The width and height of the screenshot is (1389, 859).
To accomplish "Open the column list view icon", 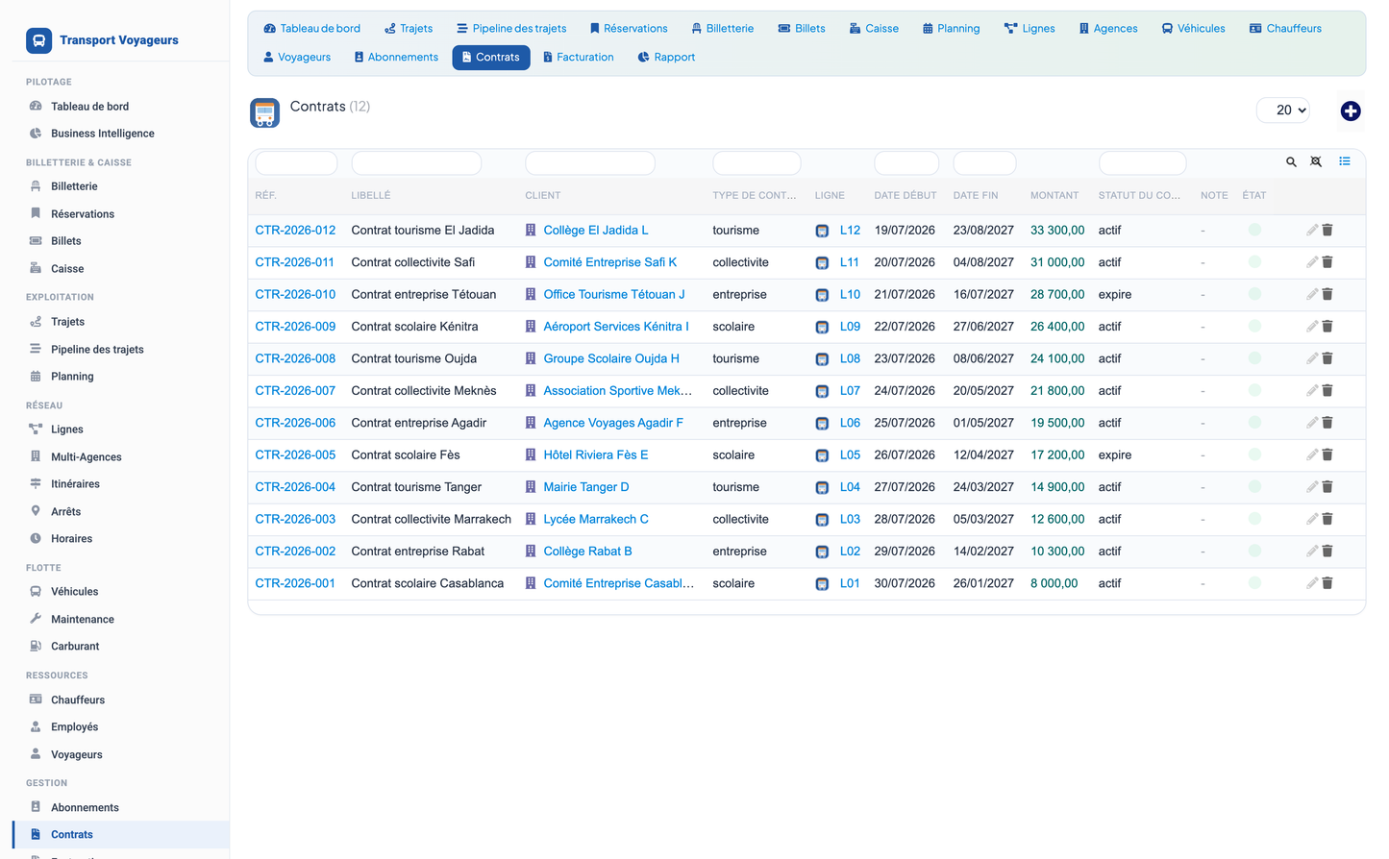I will pos(1345,161).
